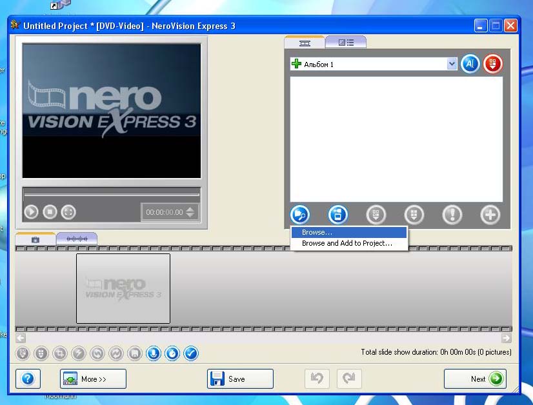Click the Redo arrow button
This screenshot has height=405, width=533.
pos(349,378)
